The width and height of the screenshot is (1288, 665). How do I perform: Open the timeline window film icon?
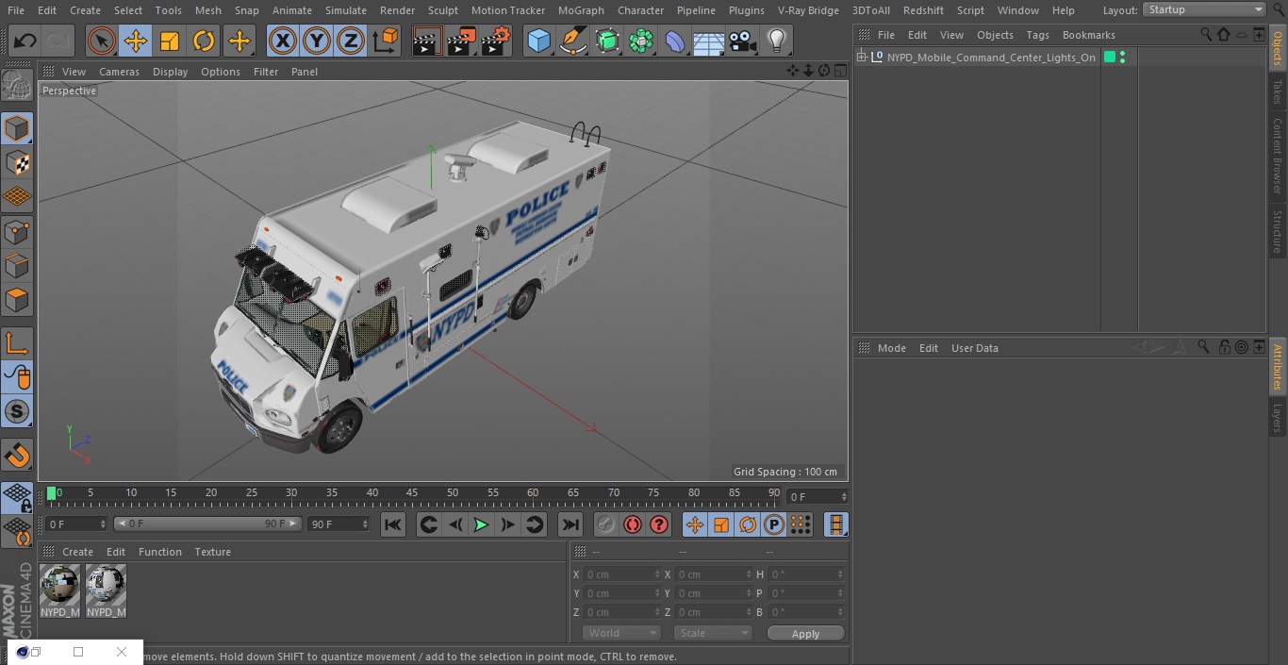point(835,524)
